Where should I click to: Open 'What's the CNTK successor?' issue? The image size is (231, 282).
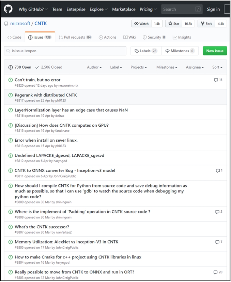pos(42,227)
